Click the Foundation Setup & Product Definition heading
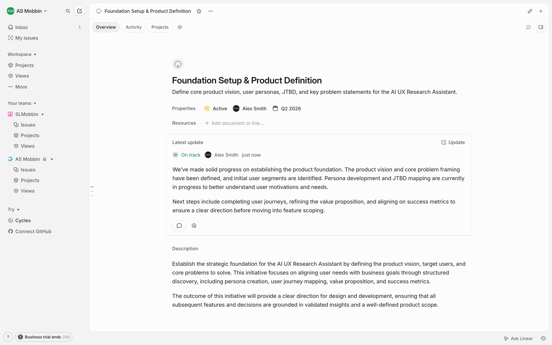The image size is (552, 345). pos(247,80)
